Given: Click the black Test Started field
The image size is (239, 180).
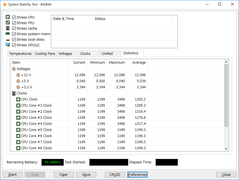Looking at the screenshot, I should (x=109, y=162).
